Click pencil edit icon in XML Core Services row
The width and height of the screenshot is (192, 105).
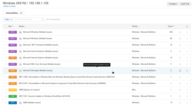187,64
